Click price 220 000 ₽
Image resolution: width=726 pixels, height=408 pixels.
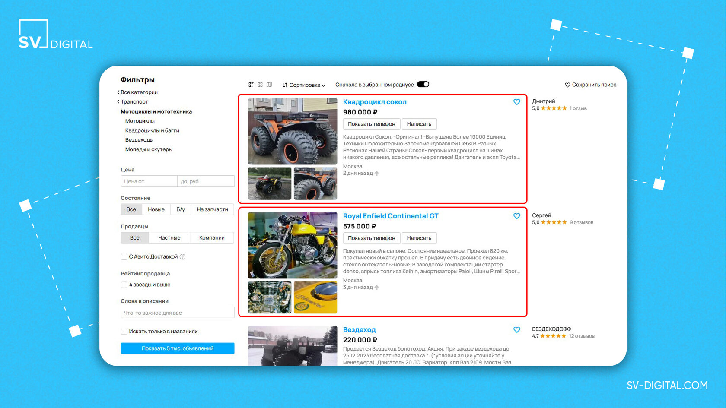(x=360, y=340)
